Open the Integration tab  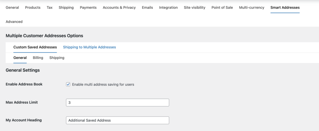[x=168, y=7]
